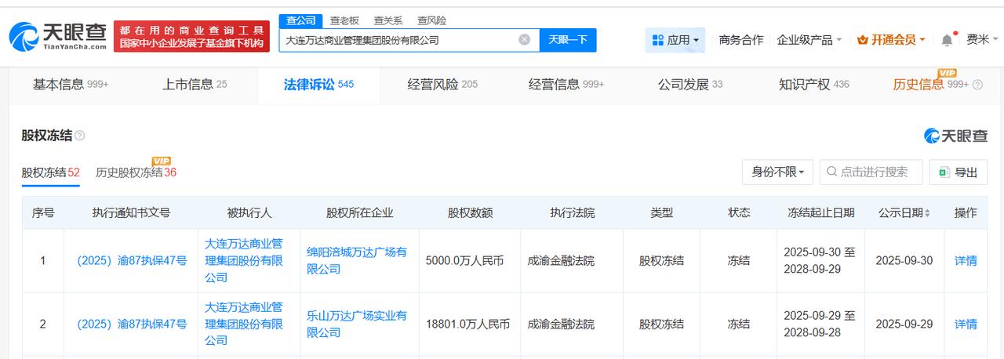The image size is (1004, 359).
Task: Open the 经营风险 tab
Action: coord(442,84)
